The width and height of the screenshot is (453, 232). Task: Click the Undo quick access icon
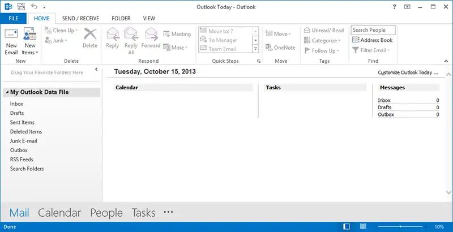tap(34, 6)
